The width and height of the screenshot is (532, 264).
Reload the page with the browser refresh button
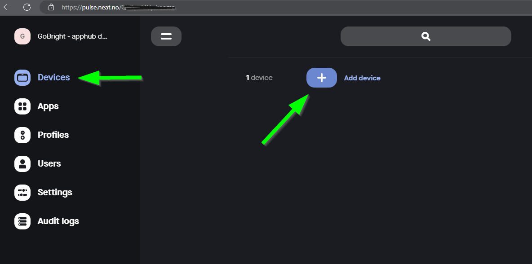click(27, 7)
